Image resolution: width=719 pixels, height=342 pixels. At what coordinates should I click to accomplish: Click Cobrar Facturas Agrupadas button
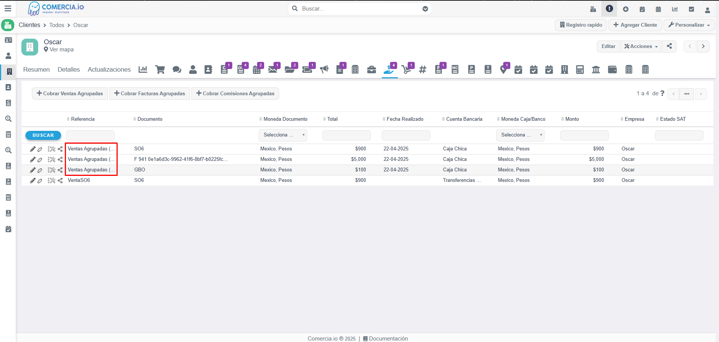coord(149,93)
